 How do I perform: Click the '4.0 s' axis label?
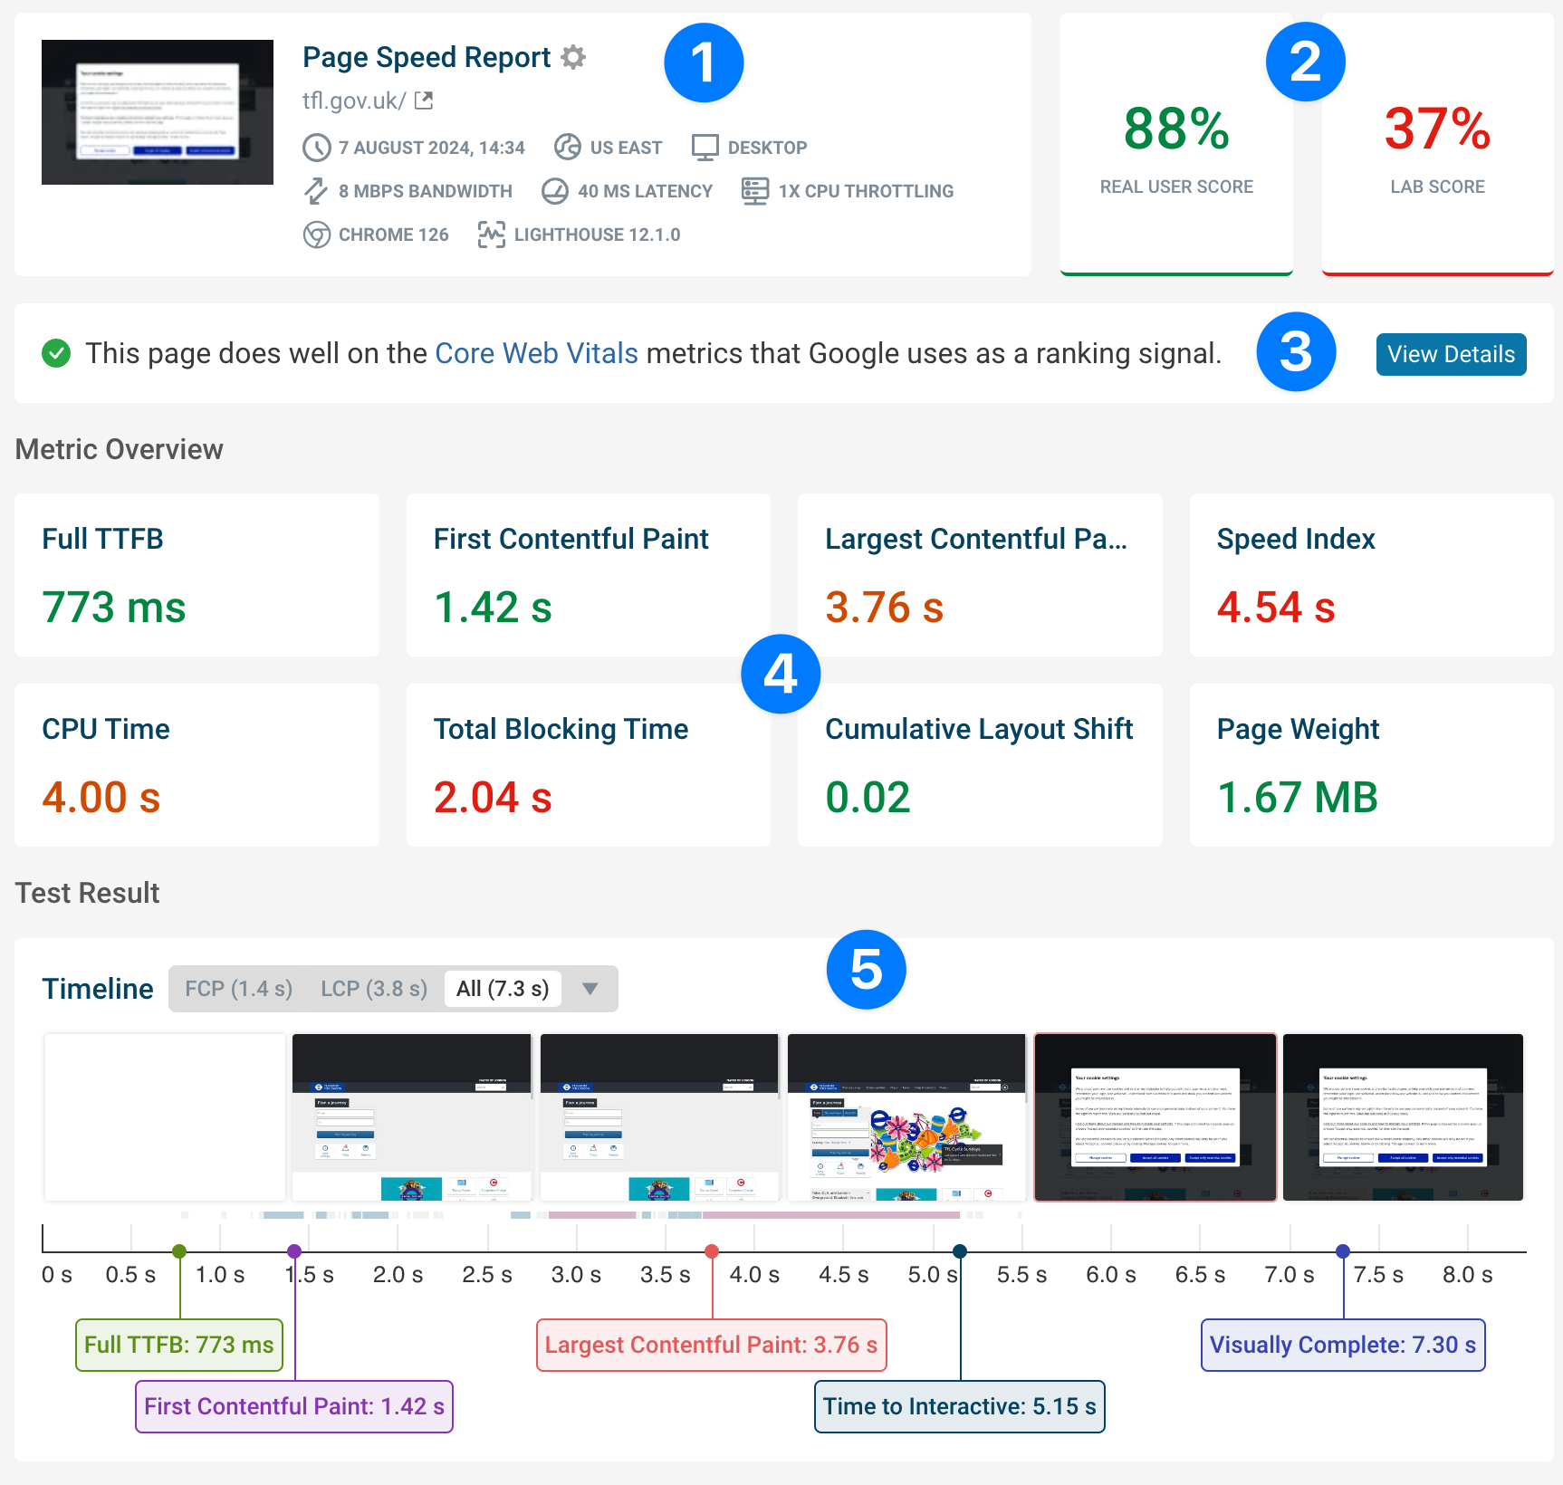[x=754, y=1275]
